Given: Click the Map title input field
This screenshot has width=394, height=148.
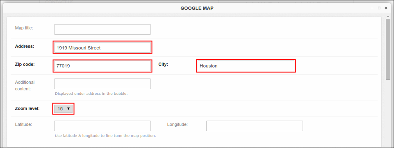Looking at the screenshot, I should pyautogui.click(x=102, y=29).
